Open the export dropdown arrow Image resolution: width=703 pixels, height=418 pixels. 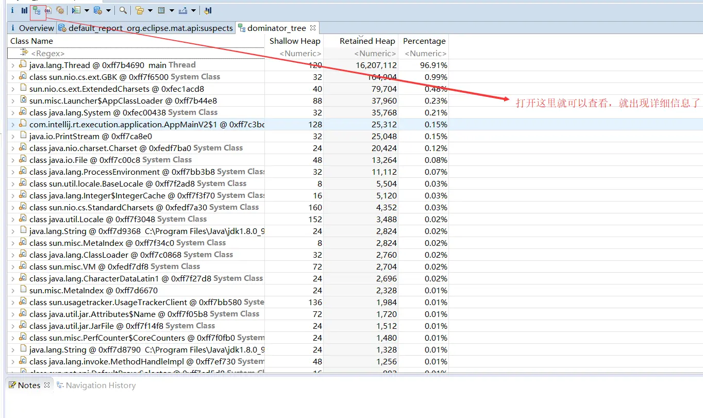tap(194, 10)
